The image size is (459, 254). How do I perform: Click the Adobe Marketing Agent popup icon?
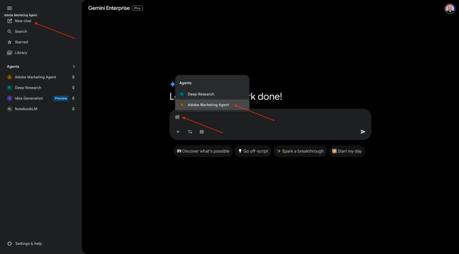pos(182,105)
